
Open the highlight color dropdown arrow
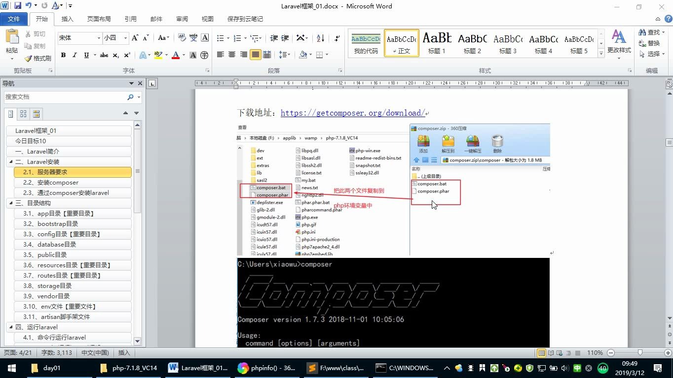tap(166, 55)
